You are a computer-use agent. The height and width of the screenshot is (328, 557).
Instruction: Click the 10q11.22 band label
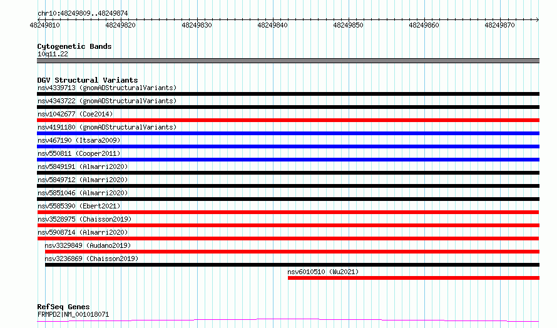click(53, 54)
